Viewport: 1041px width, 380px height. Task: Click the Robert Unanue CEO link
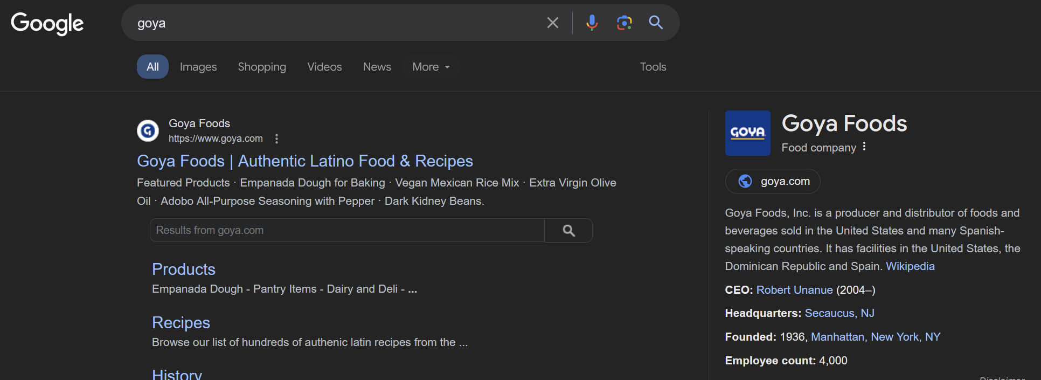tap(794, 290)
